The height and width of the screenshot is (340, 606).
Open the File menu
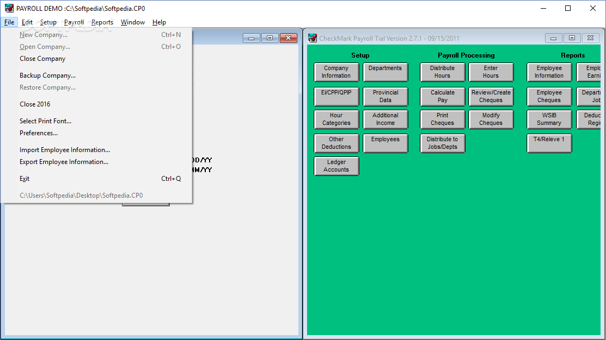point(9,22)
